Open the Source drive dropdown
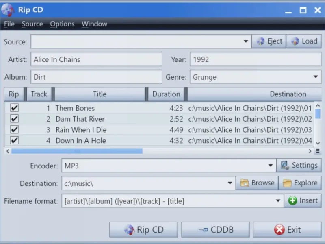Viewport: 325px width, 244px height. click(x=246, y=41)
